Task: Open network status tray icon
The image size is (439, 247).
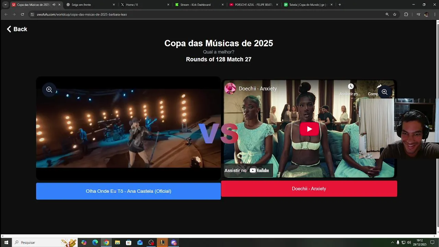Action: click(x=403, y=243)
